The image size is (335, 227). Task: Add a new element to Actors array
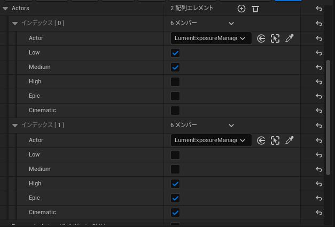click(241, 9)
